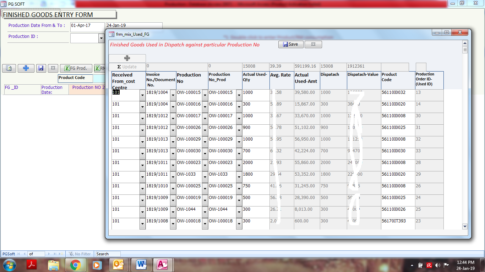This screenshot has width=485, height=272.
Task: Click the current record number box
Action: [37, 254]
